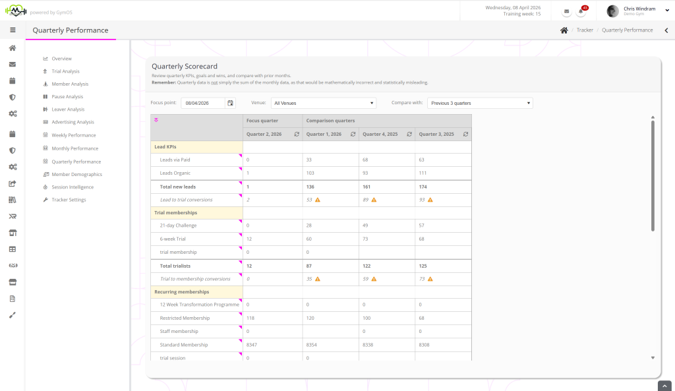Click the scorecard vertical scrollbar

pyautogui.click(x=653, y=175)
